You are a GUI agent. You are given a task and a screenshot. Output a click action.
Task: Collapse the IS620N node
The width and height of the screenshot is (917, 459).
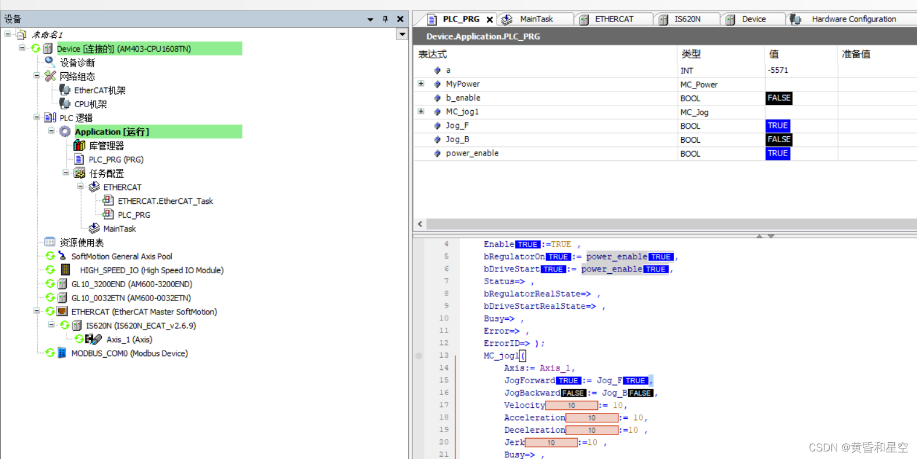[x=51, y=324]
